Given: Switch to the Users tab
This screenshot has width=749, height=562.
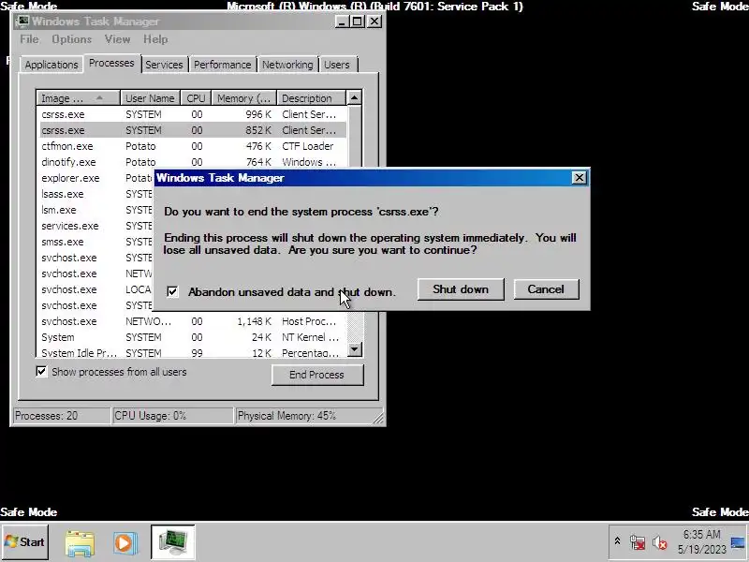Looking at the screenshot, I should pyautogui.click(x=337, y=65).
